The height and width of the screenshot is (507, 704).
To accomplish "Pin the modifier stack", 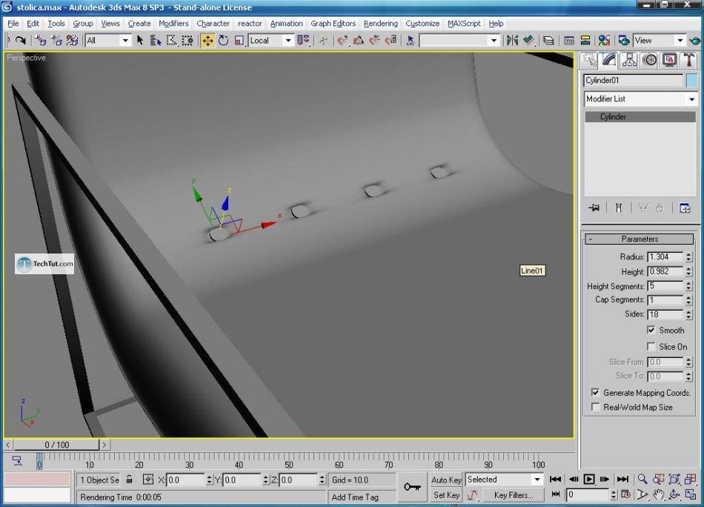I will point(594,208).
